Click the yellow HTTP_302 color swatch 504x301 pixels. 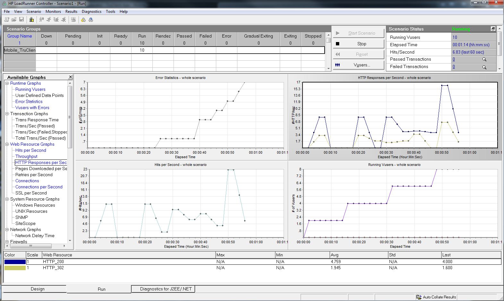pyautogui.click(x=15, y=268)
